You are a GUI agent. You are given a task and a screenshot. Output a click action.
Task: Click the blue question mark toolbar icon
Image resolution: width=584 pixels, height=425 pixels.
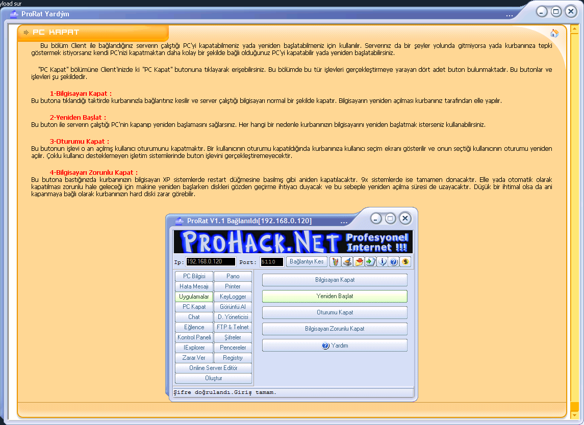pyautogui.click(x=393, y=262)
